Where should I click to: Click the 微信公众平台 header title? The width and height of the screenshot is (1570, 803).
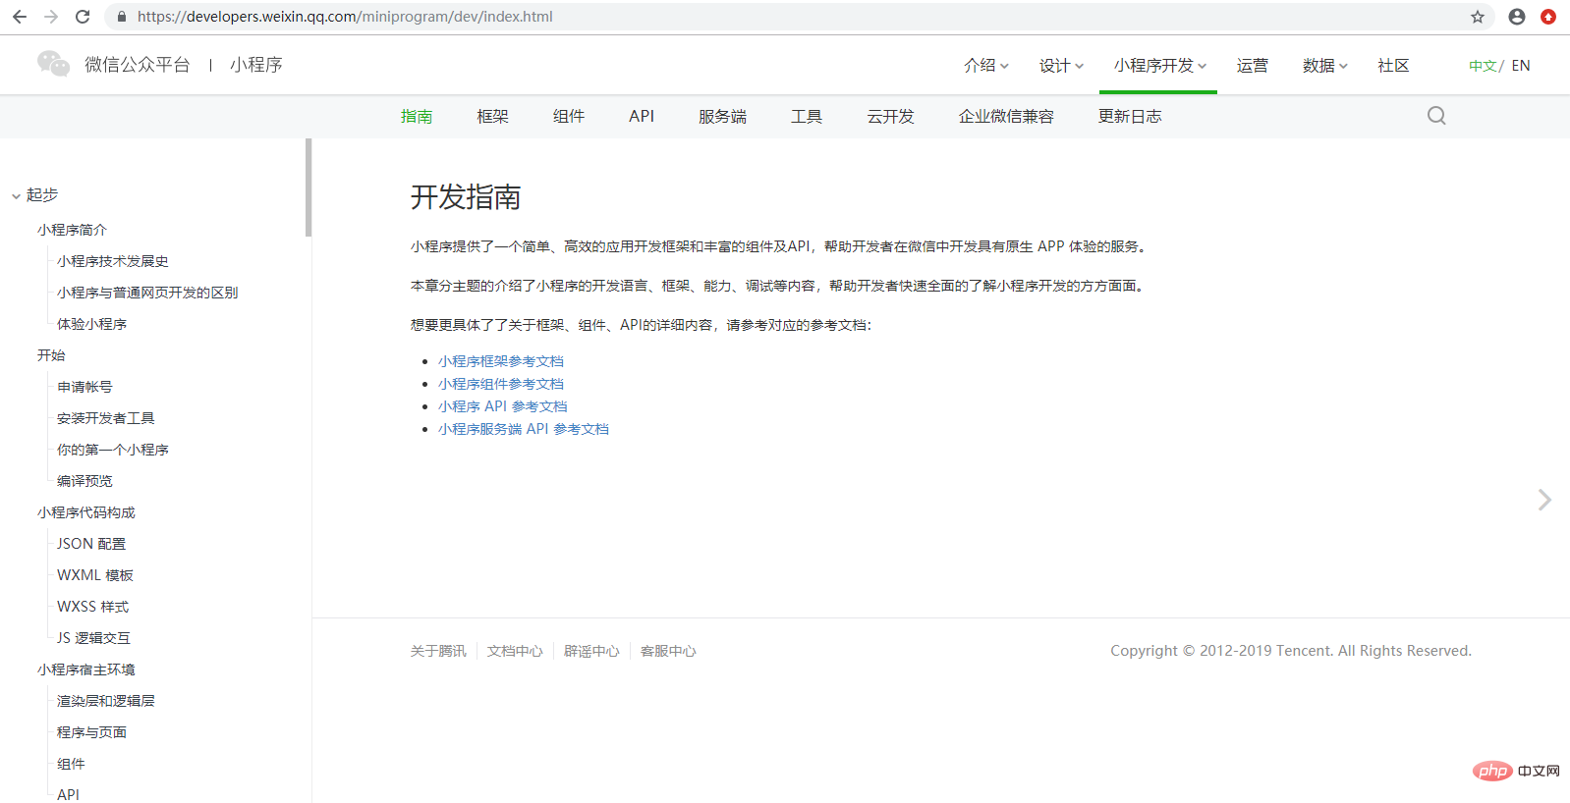pos(138,64)
